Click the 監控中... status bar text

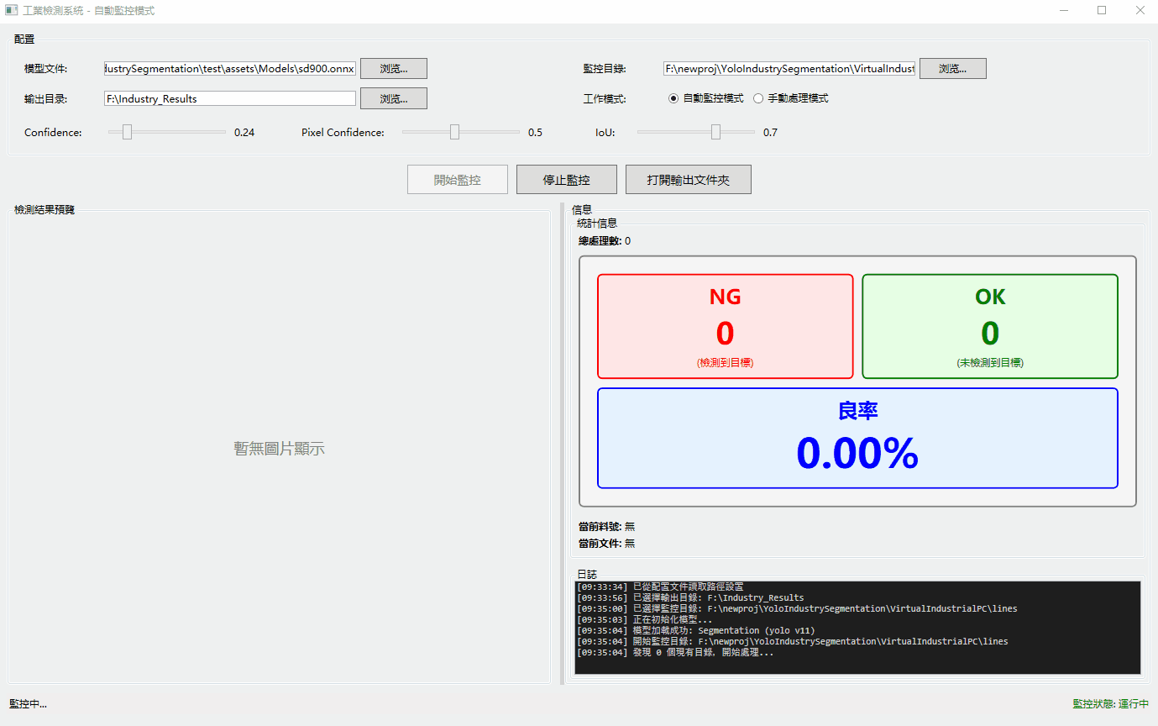(x=29, y=704)
